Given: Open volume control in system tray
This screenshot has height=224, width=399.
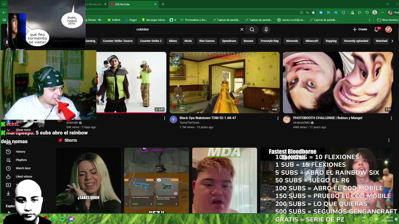Looking at the screenshot, I should pyautogui.click(x=377, y=219).
